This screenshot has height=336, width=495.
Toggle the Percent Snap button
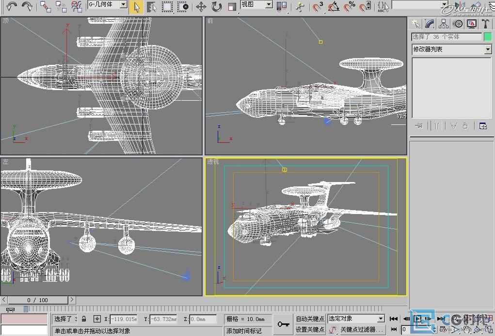(349, 7)
